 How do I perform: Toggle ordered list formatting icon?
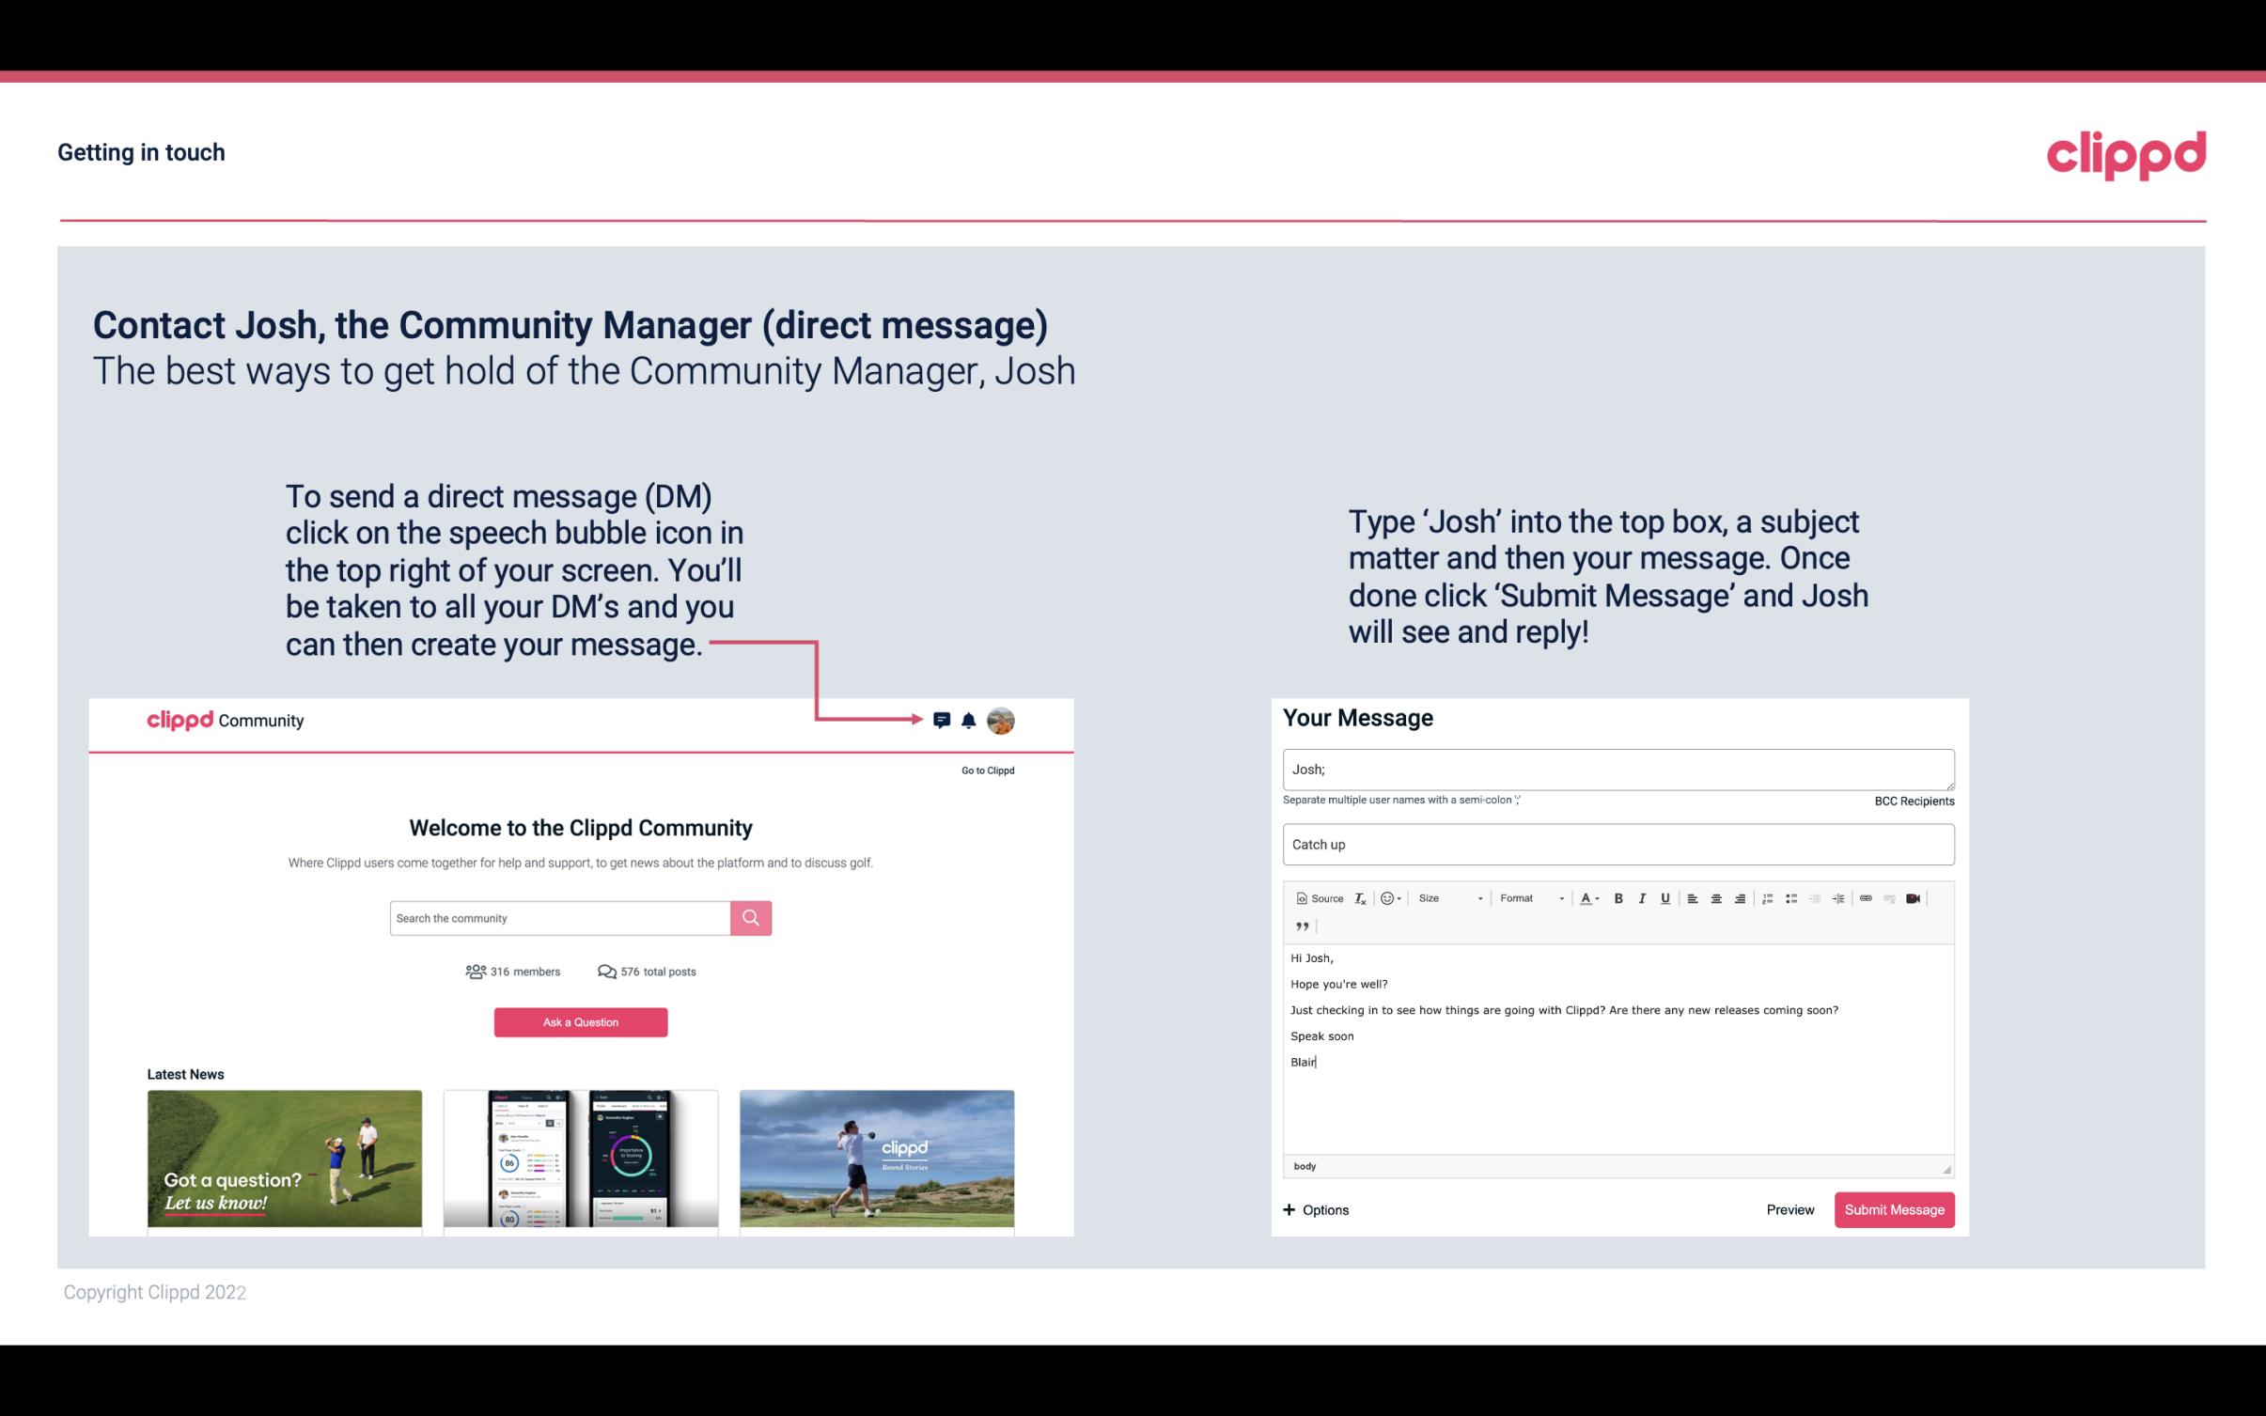point(1770,897)
